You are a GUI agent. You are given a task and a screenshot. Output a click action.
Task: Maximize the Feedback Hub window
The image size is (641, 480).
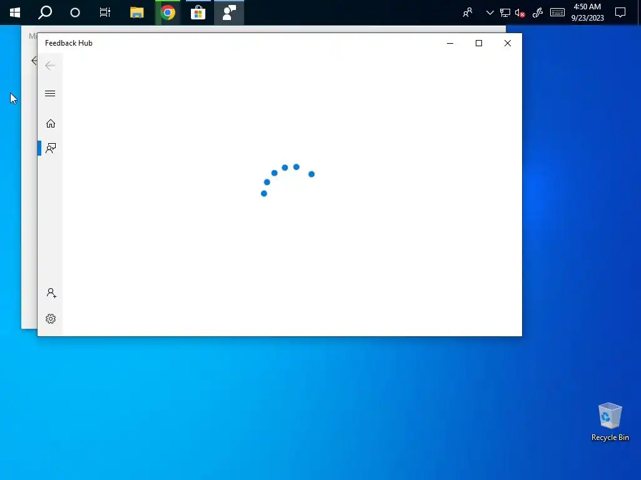[x=479, y=43]
